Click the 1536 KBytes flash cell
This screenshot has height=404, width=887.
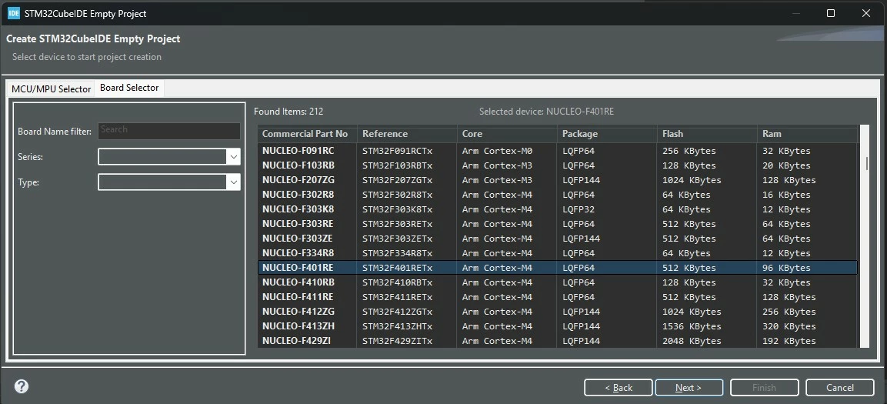tap(692, 326)
